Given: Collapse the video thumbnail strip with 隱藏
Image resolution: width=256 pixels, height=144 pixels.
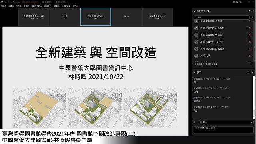Looking at the screenshot, I should [62, 2].
